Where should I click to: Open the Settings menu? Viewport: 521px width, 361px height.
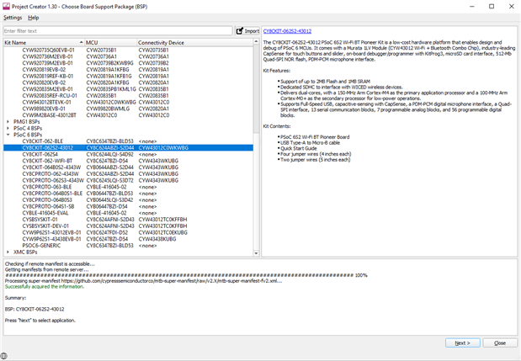(13, 18)
